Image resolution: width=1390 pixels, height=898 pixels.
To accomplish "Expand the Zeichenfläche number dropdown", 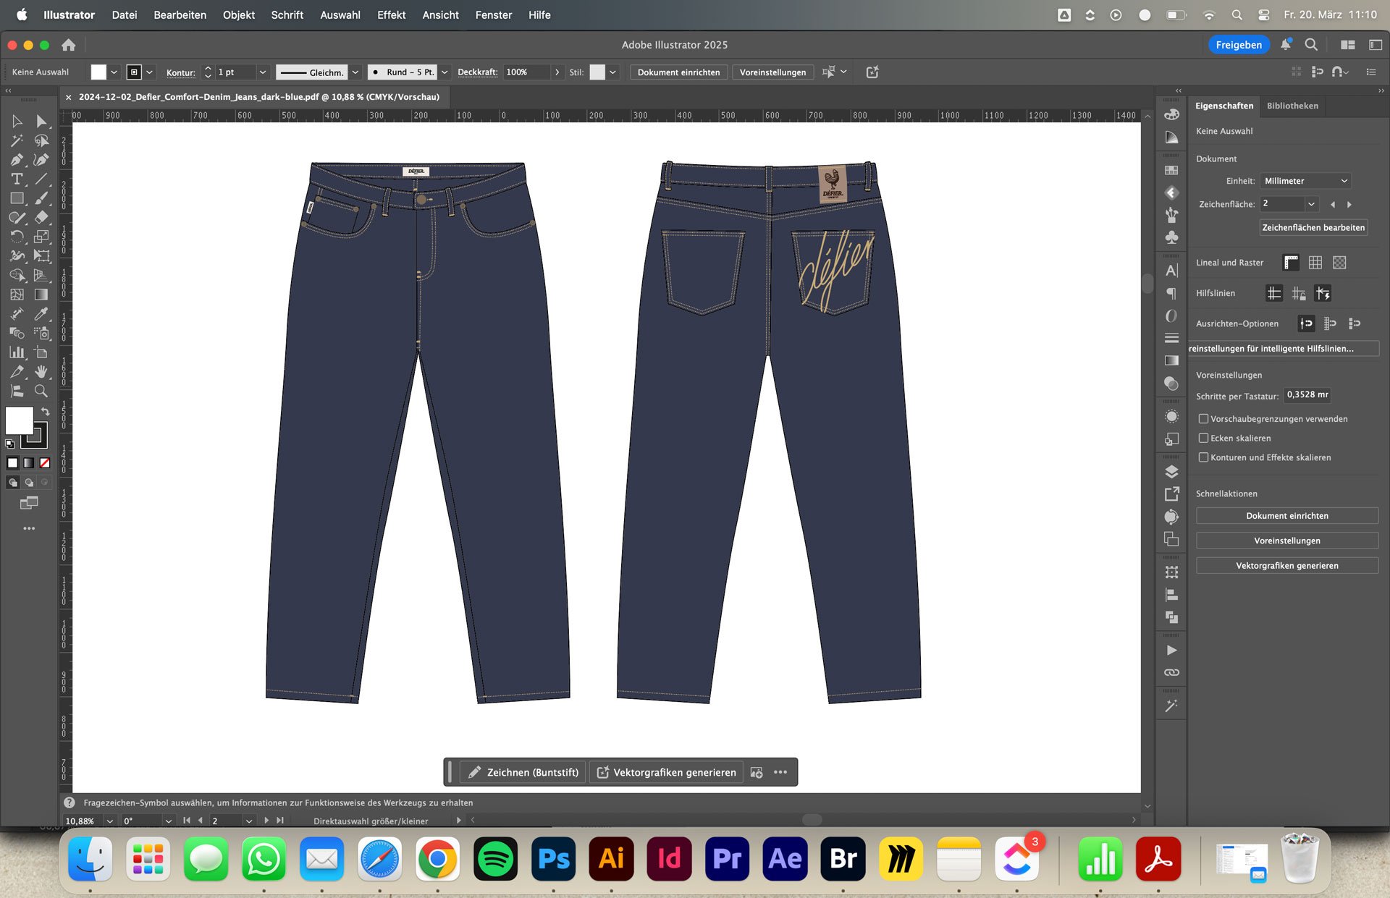I will click(1311, 204).
